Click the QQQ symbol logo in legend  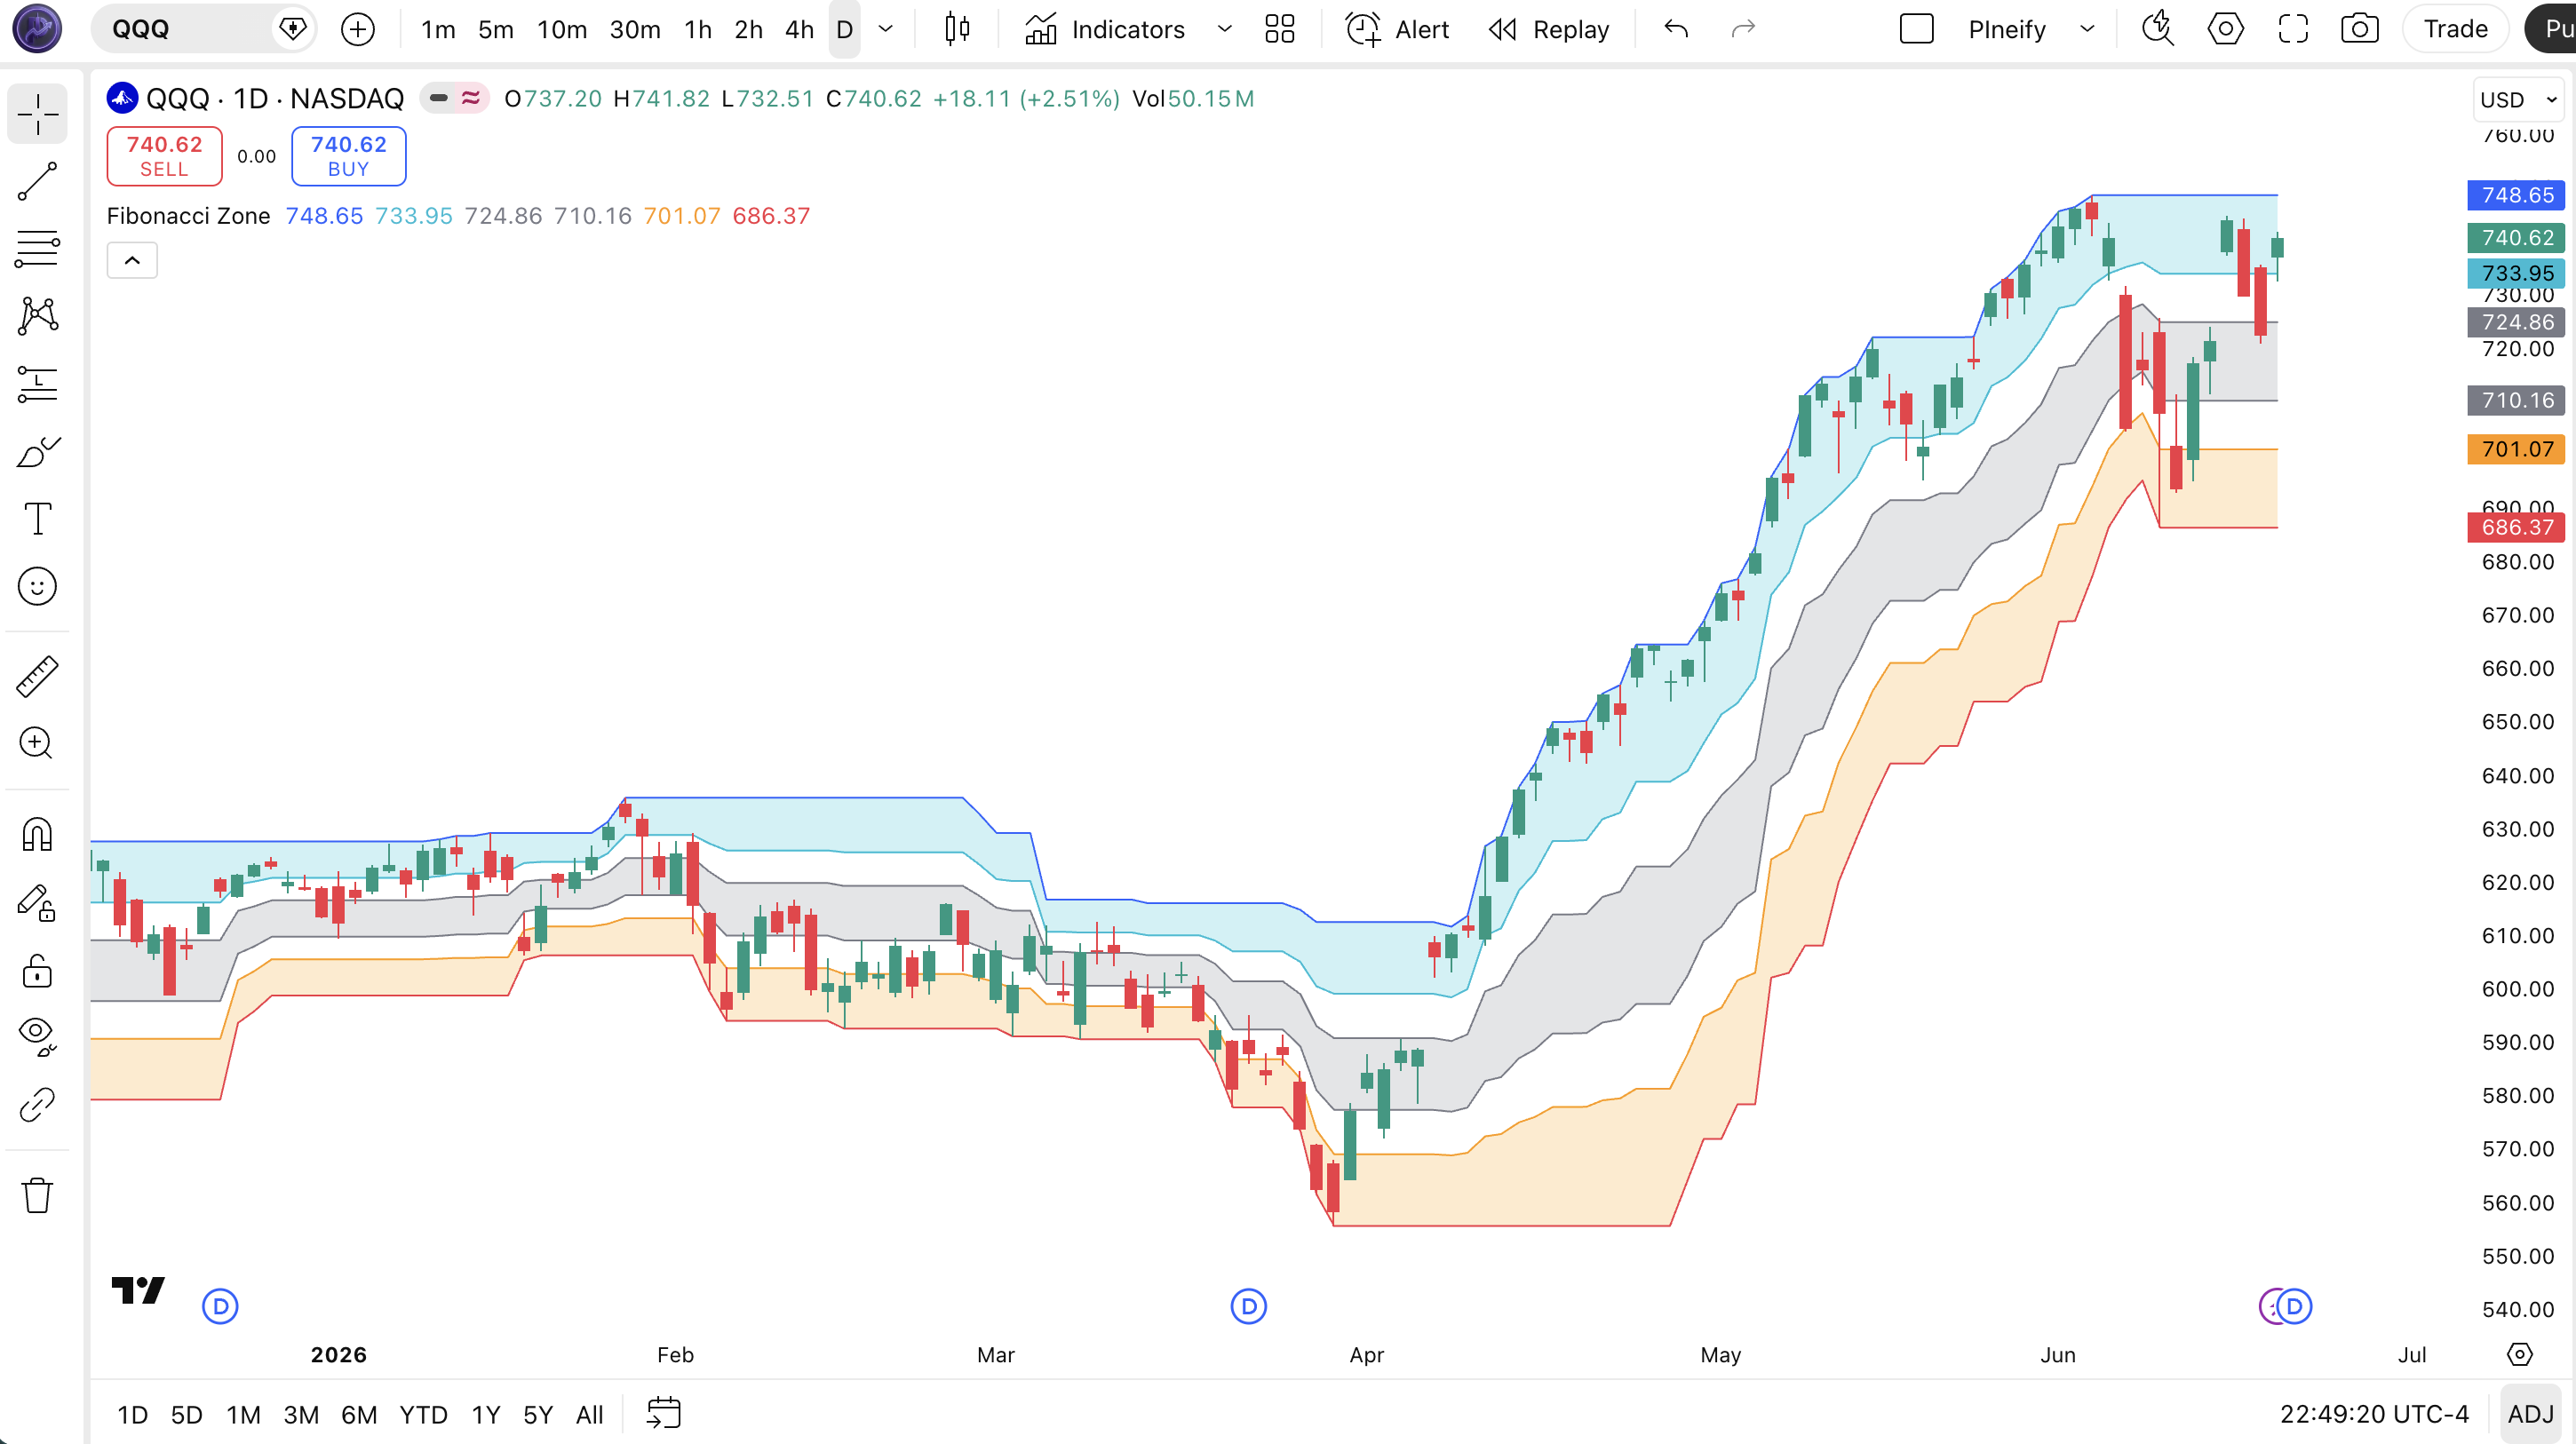point(122,98)
